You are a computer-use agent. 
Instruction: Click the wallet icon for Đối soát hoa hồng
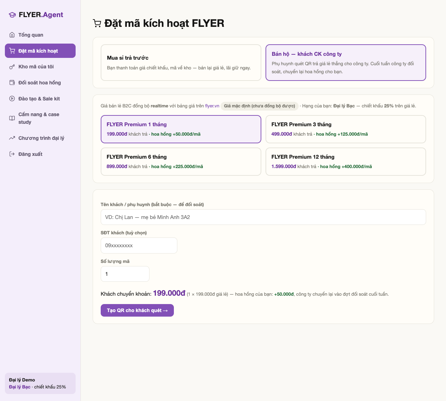(x=12, y=83)
